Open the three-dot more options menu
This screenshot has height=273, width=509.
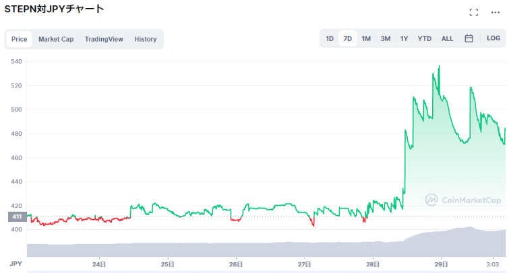tap(496, 12)
